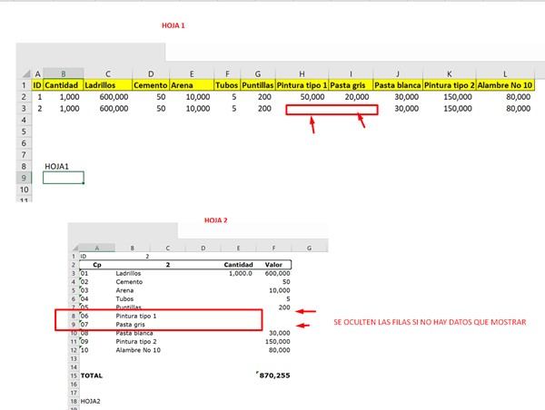Screen dimensions: 545x410
Task: Select row 9 header in Hoja 1
Action: [24, 178]
